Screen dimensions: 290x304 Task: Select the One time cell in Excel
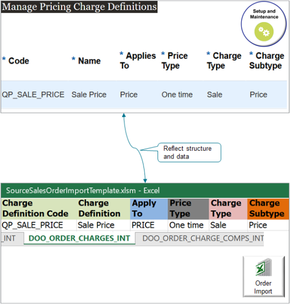pyautogui.click(x=188, y=225)
